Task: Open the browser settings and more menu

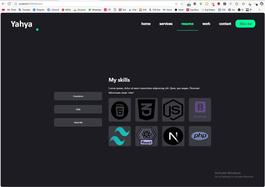Action: click(x=256, y=4)
